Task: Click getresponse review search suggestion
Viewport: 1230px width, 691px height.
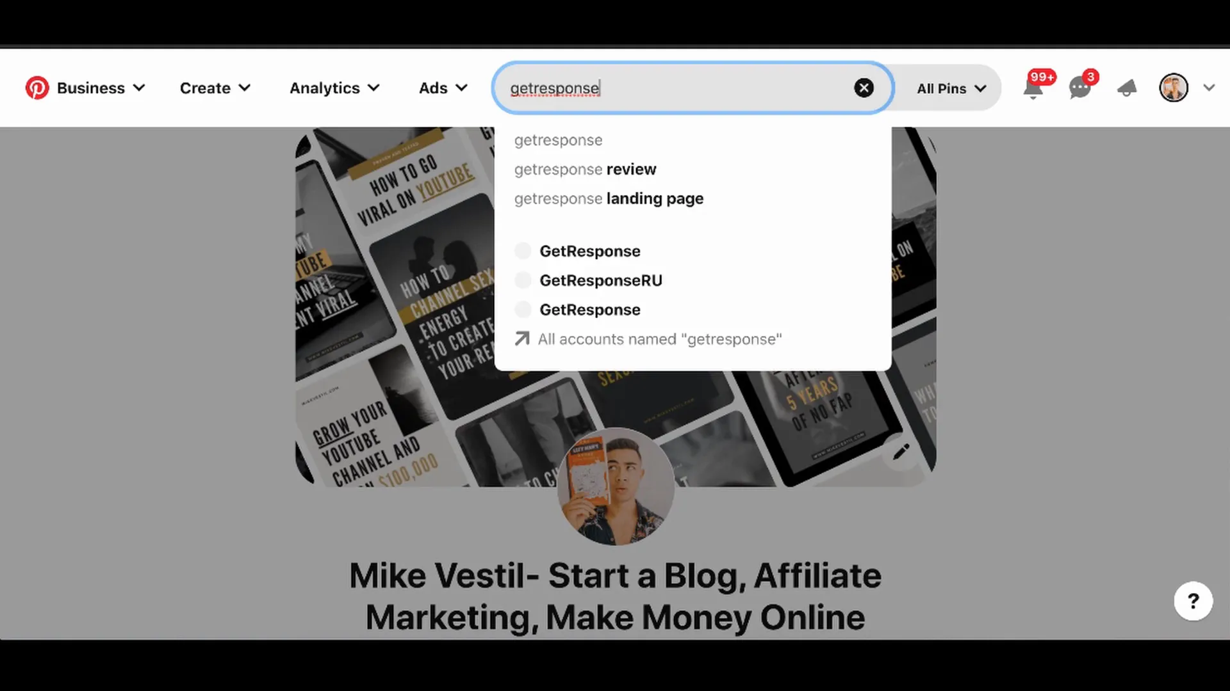Action: 586,169
